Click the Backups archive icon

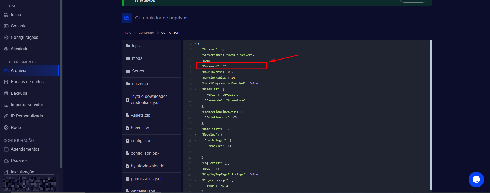click(x=6, y=93)
